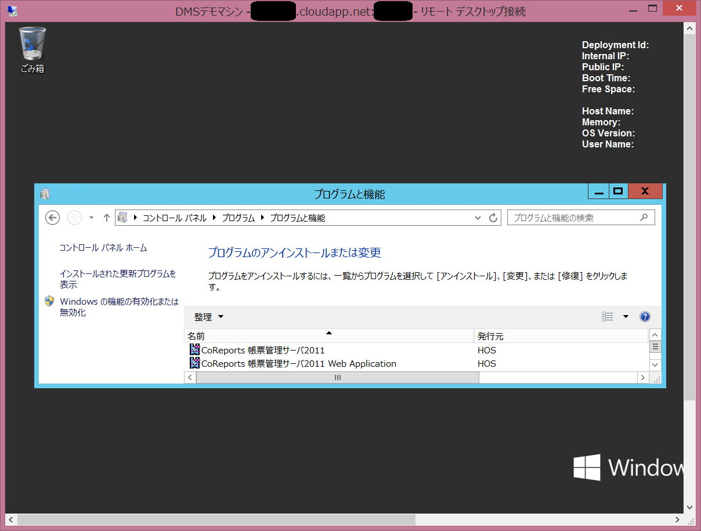
Task: Open the Recycle Bin (ごみ箱) desktop icon
Action: [x=32, y=50]
